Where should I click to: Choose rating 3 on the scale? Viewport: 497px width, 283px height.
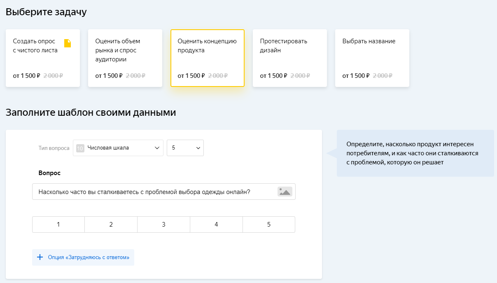163,225
